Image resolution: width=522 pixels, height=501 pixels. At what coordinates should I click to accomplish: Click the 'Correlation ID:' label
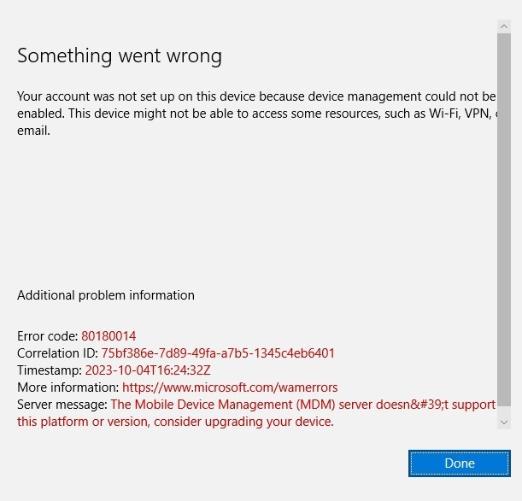coord(57,353)
